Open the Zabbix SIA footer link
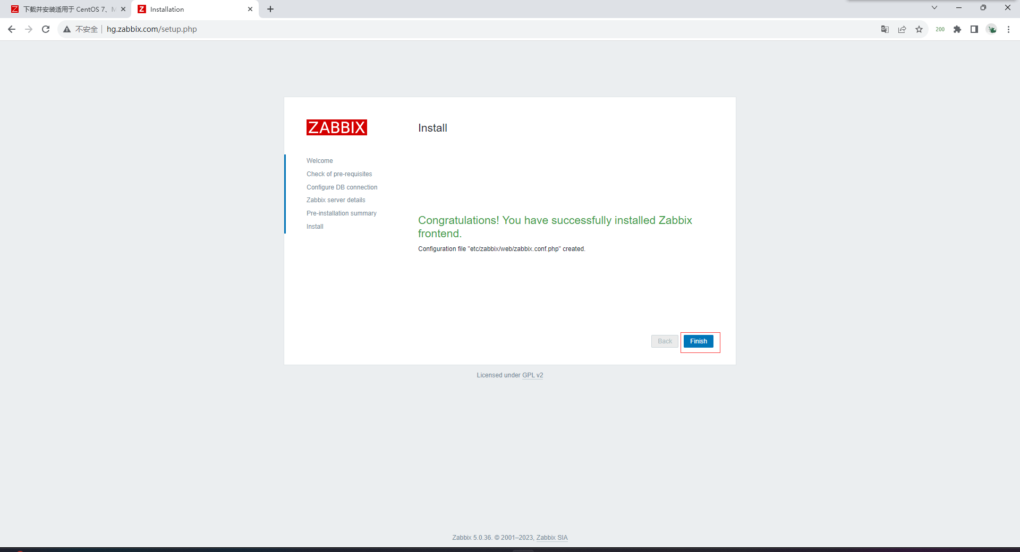Viewport: 1020px width, 552px height. coord(552,538)
